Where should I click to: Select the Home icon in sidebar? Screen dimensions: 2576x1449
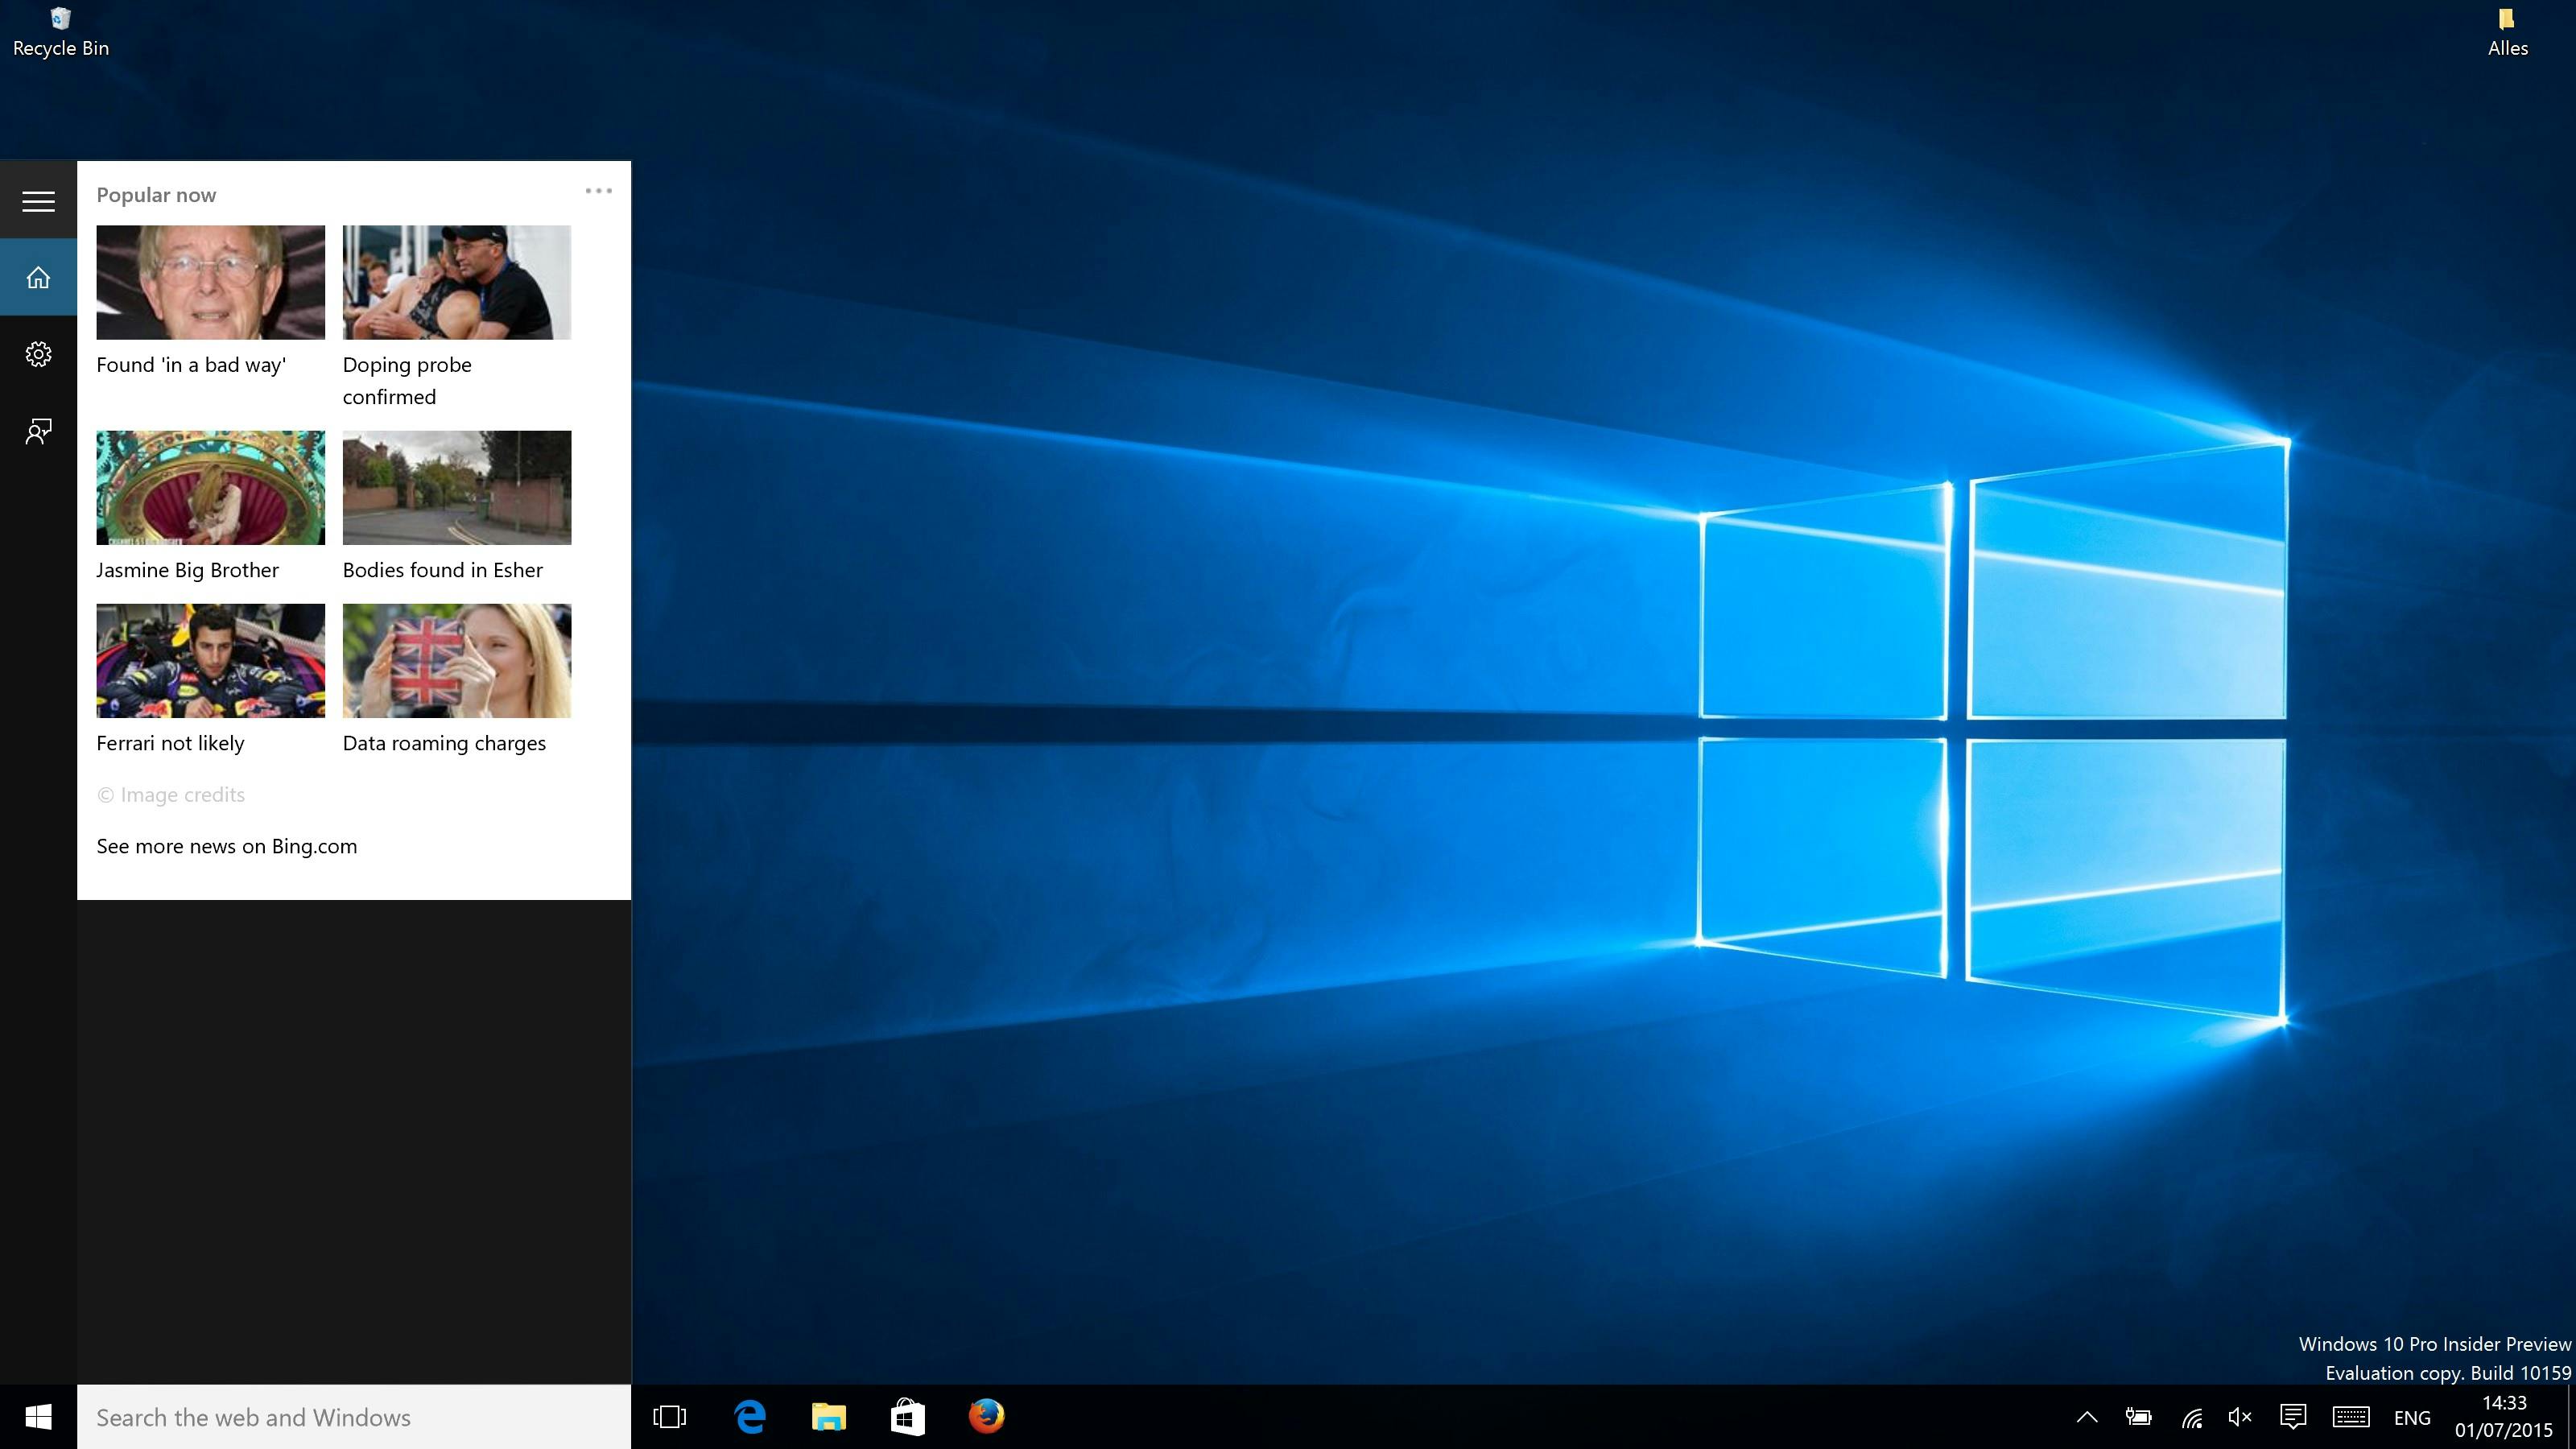click(x=38, y=277)
